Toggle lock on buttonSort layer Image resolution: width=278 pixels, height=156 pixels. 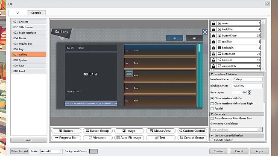point(214,54)
